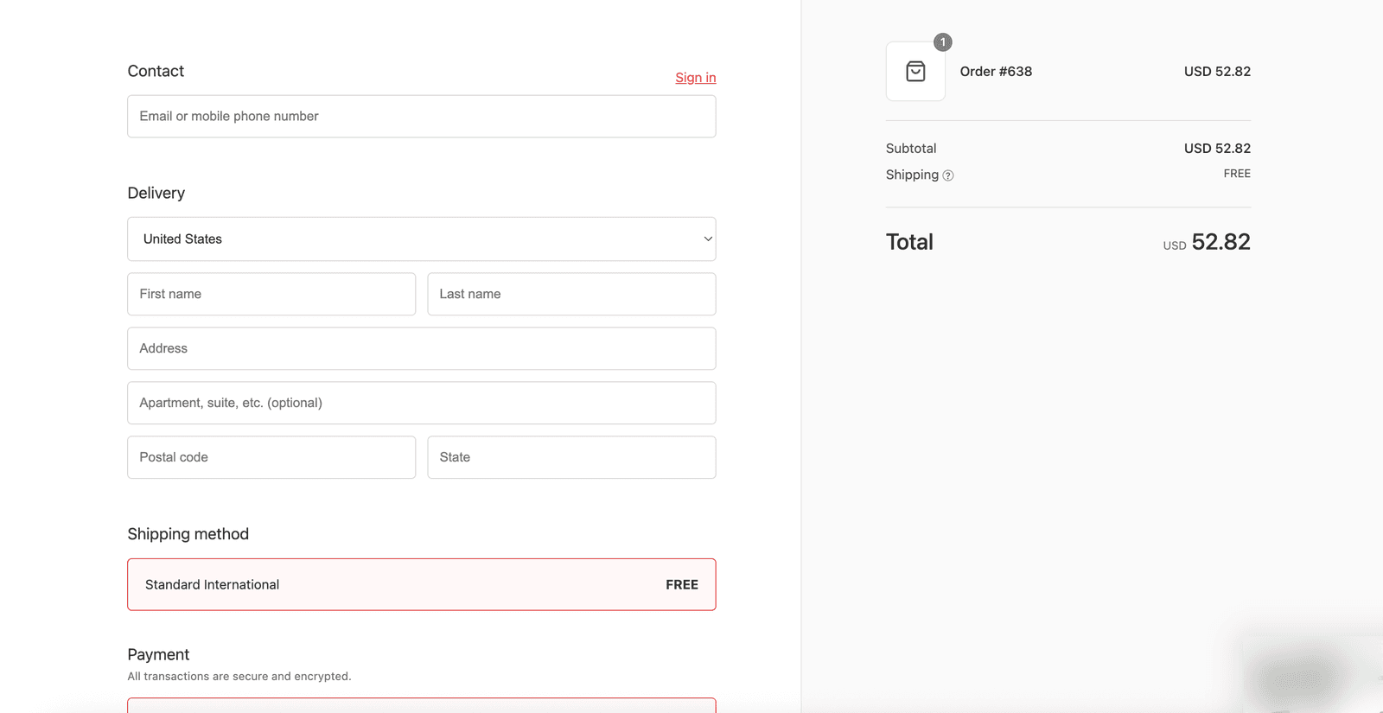1383x713 pixels.
Task: Click the Subtotal label
Action: [911, 149]
